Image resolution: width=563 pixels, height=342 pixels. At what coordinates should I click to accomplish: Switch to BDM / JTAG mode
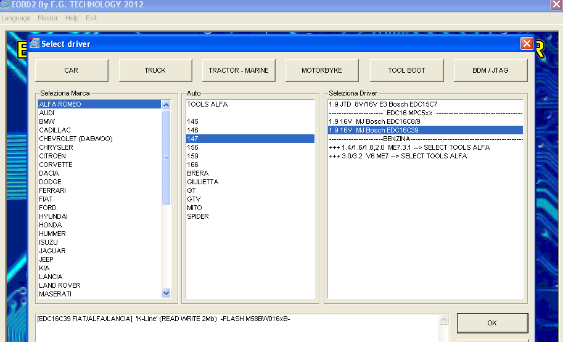[x=490, y=70]
